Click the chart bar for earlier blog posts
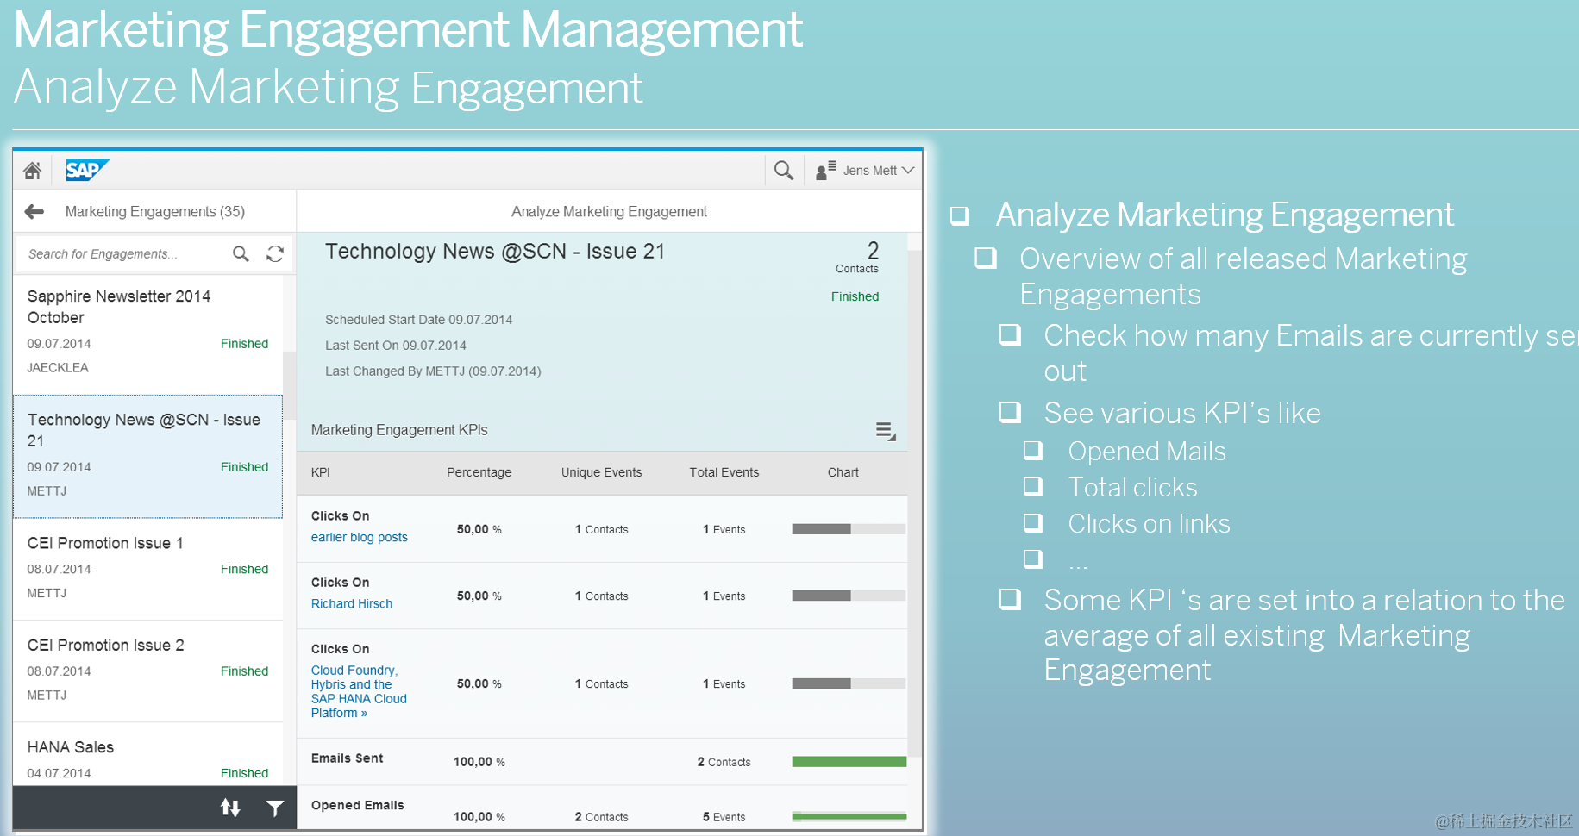Viewport: 1579px width, 836px height. click(x=849, y=529)
